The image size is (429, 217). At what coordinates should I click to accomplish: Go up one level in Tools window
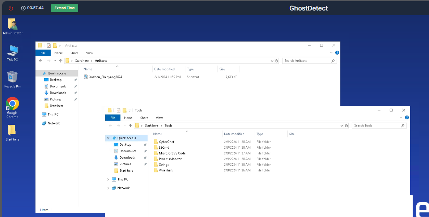tap(130, 125)
